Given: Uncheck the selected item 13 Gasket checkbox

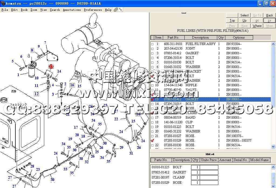Looking at the screenshot, I should (x=152, y=99).
